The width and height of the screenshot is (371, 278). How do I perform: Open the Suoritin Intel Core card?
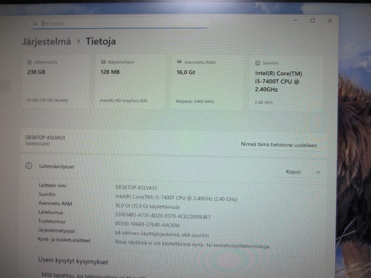(x=286, y=83)
